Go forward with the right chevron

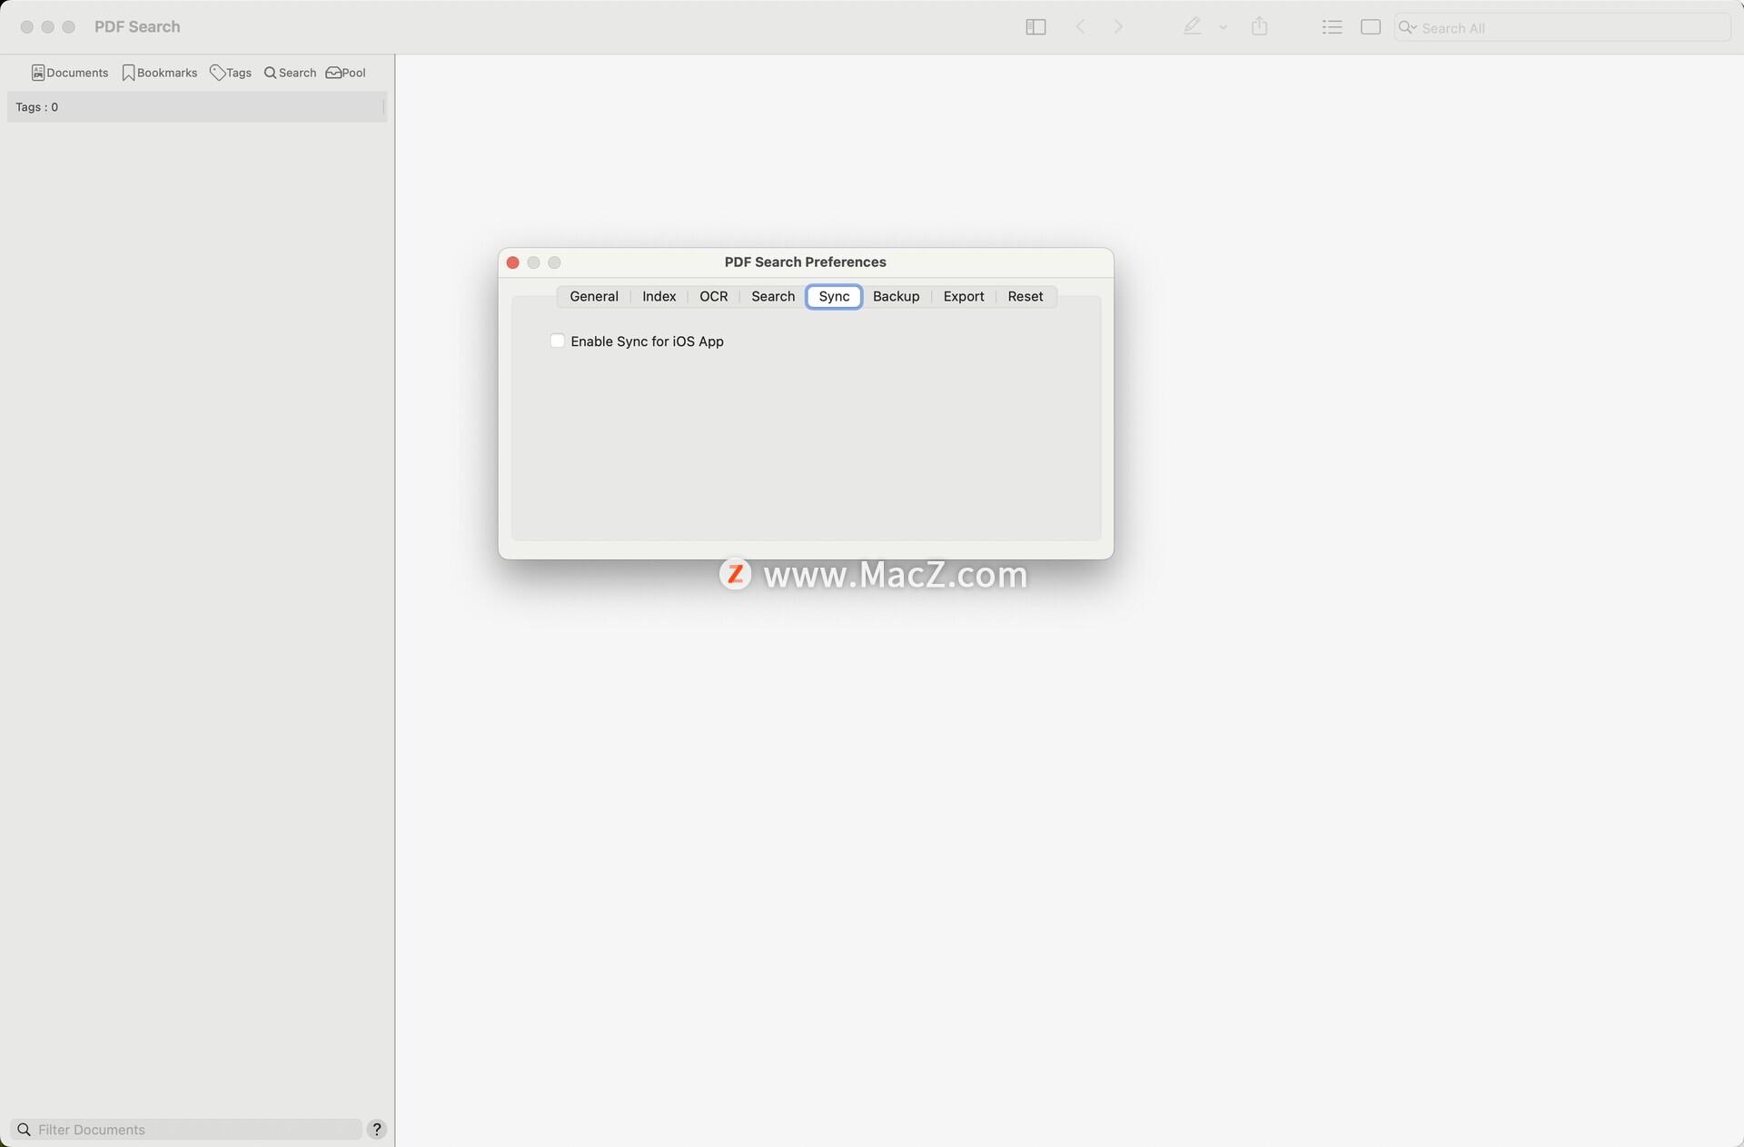[1118, 27]
